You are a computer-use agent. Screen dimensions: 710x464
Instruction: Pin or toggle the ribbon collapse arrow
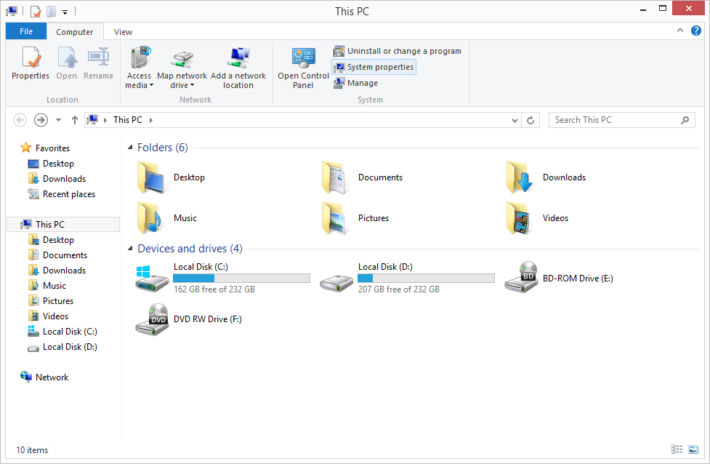point(679,31)
